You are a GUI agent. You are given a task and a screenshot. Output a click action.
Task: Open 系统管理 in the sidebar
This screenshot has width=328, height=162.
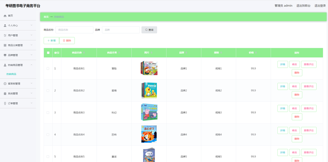tap(18, 94)
